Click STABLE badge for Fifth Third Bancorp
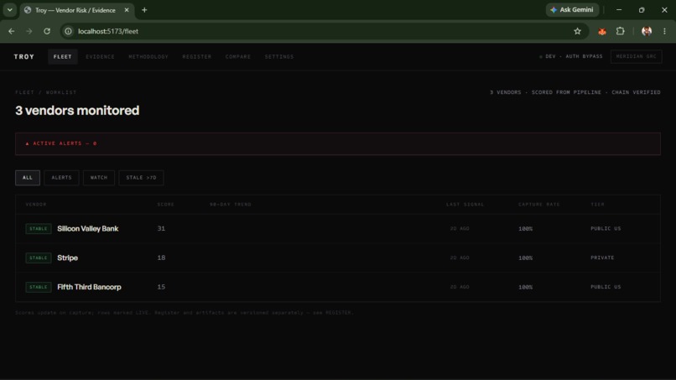Screen dimensions: 676x380 coord(39,287)
